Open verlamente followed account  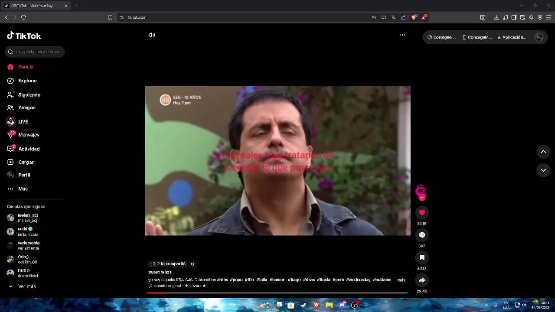(x=23, y=245)
